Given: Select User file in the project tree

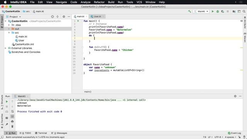Looking at the screenshot, I should [x=20, y=40].
